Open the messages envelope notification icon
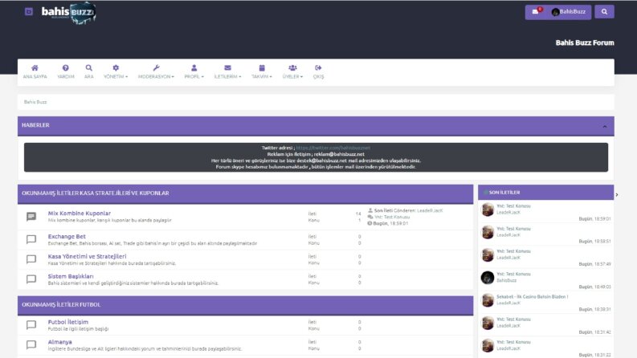Viewport: 637px width, 358px height. [x=537, y=11]
